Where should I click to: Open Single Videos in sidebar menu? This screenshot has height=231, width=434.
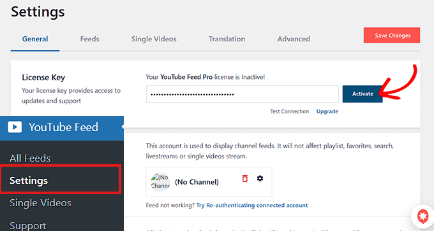(40, 203)
